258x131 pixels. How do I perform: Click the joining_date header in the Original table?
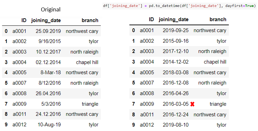click(46, 21)
